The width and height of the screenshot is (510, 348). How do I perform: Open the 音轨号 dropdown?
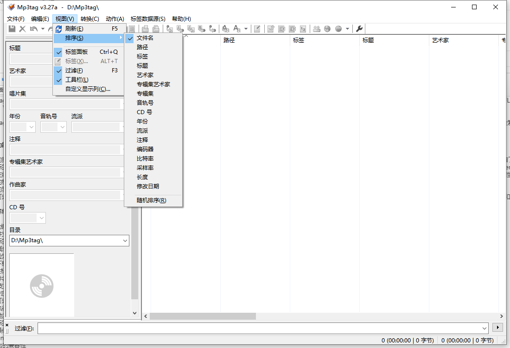point(63,127)
